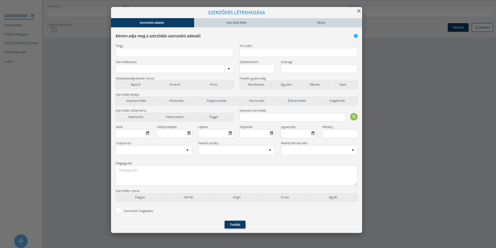The image size is (496, 248).
Task: Select Bejövő as commitment direction
Action: [x=136, y=85]
